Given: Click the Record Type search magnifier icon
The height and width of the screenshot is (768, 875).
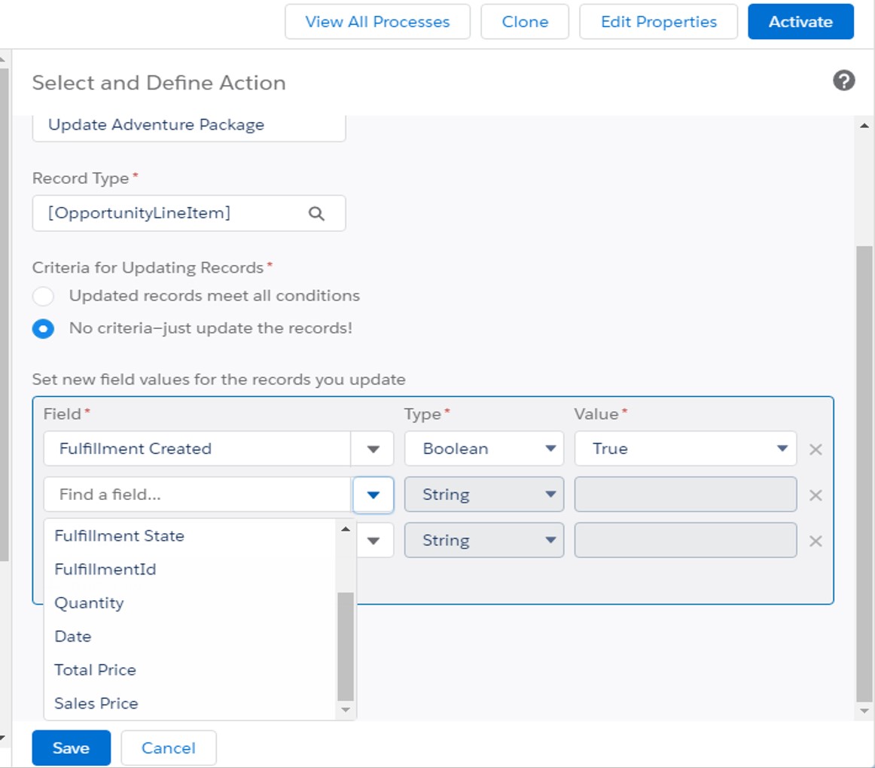Looking at the screenshot, I should click(x=316, y=214).
